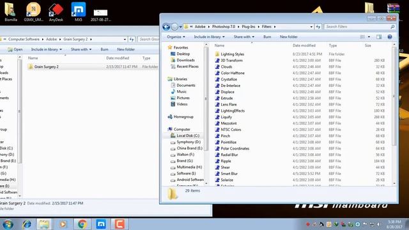Image resolution: width=409 pixels, height=230 pixels.
Task: Open the media player taskbar icon
Action: click(x=63, y=224)
